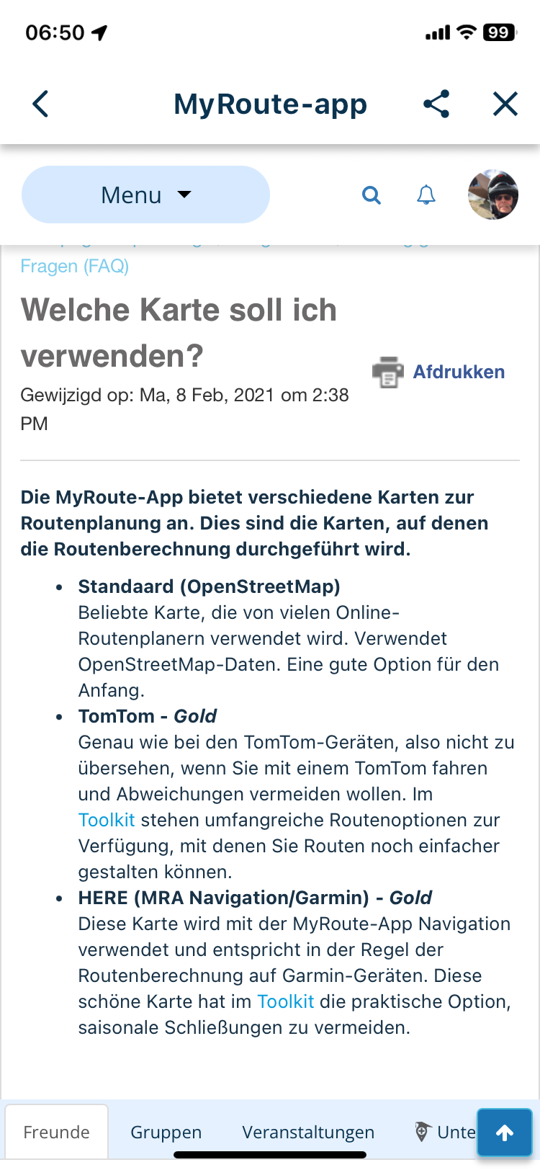Follow the Toolkit link in HERE section
Viewport: 540px width, 1170px height.
point(286,1001)
